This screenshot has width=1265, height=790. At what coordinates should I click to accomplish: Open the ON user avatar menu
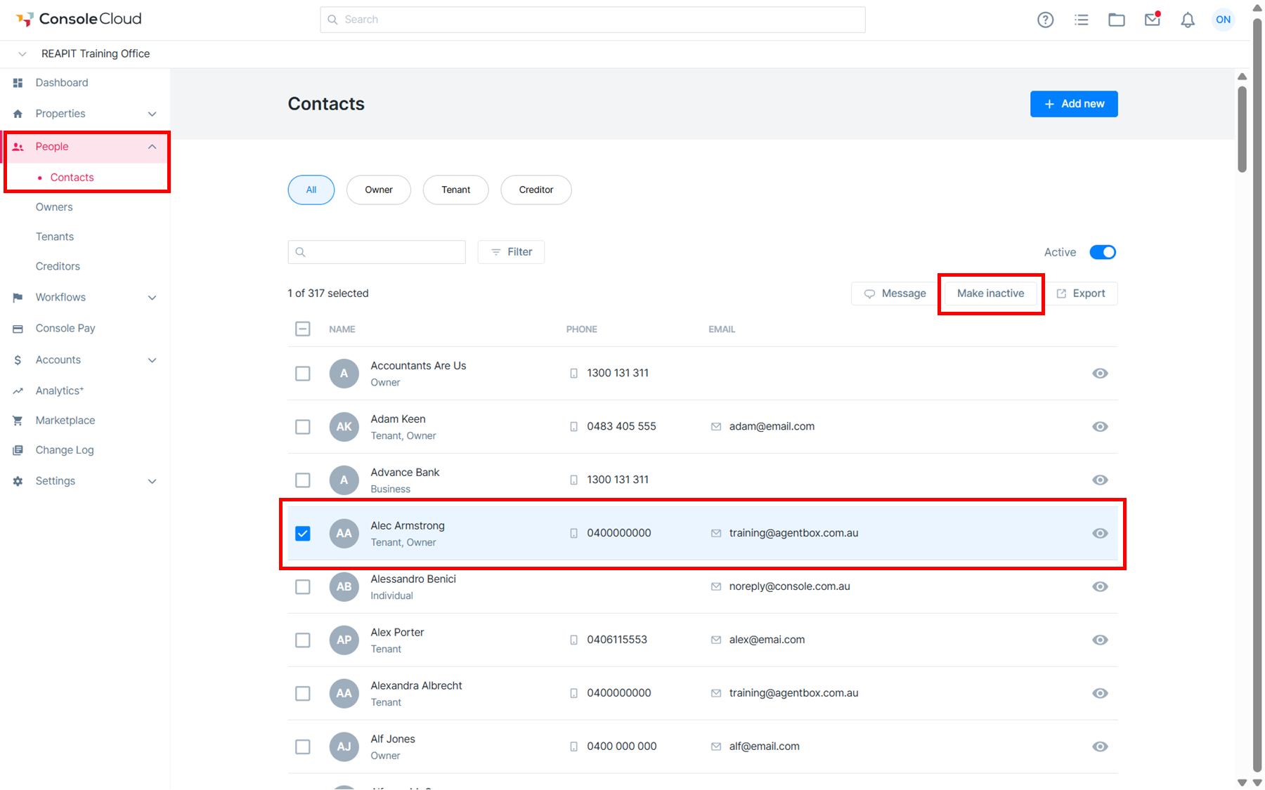pos(1224,20)
